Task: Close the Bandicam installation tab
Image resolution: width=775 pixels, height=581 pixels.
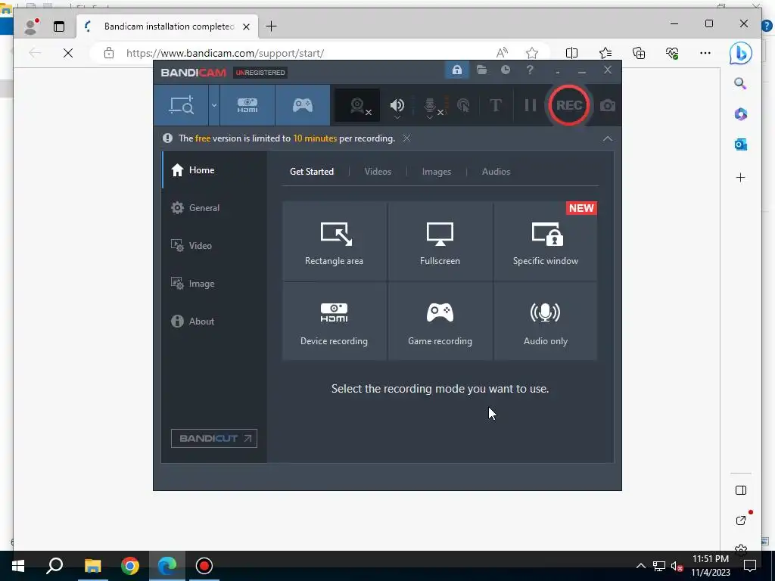Action: coord(246,26)
